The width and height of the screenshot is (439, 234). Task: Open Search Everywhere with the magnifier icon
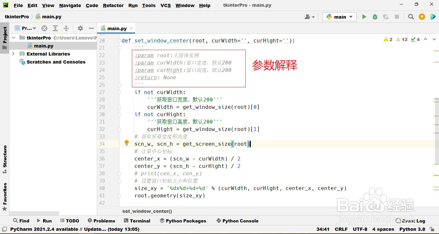[x=411, y=16]
